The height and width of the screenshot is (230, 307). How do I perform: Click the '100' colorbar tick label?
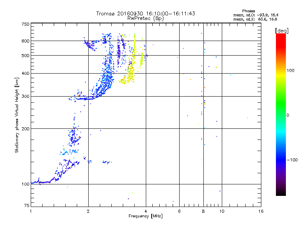290,71
